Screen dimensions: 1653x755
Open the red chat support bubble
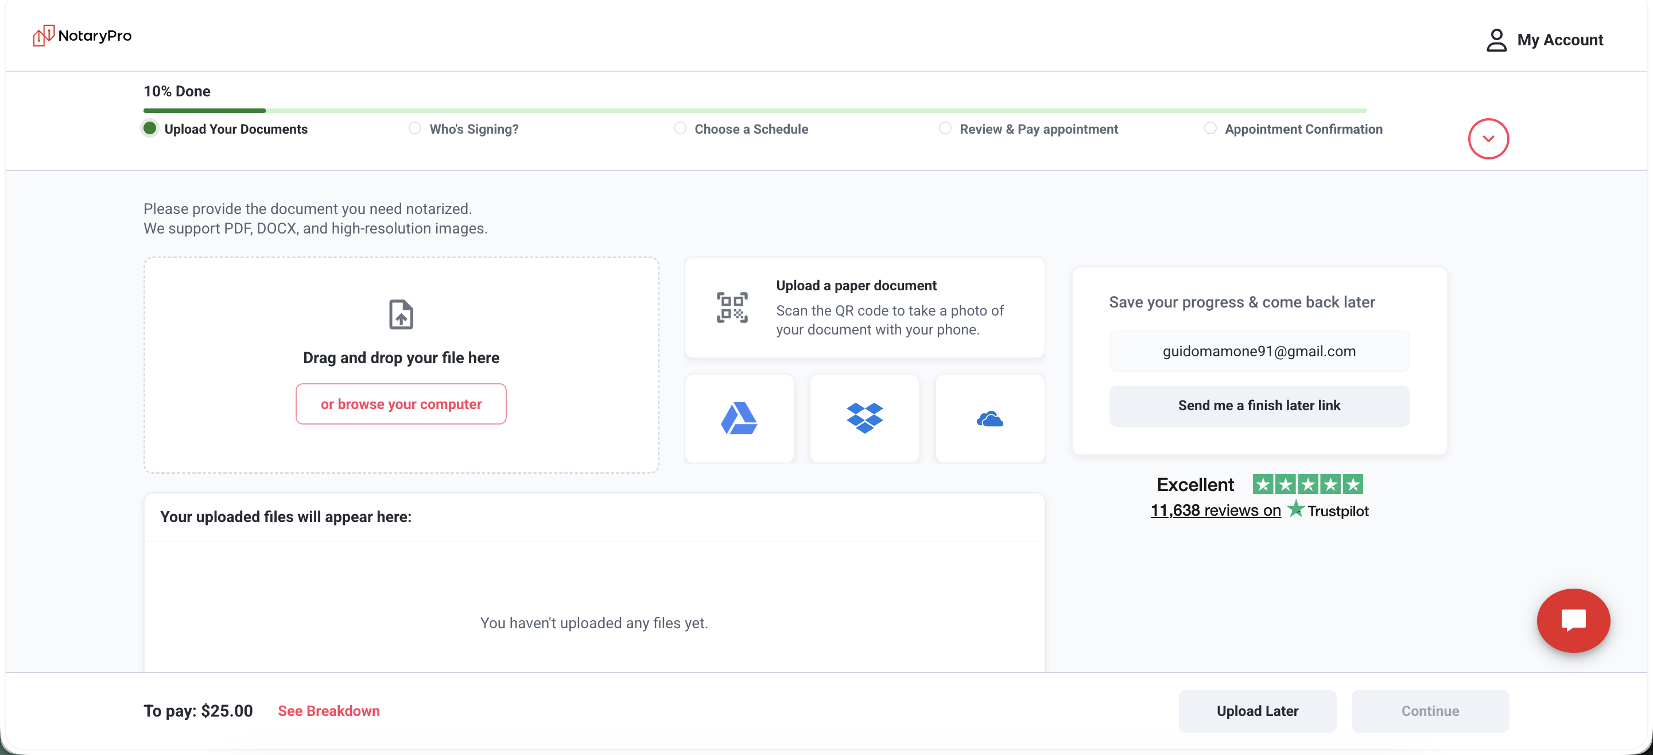coord(1573,620)
